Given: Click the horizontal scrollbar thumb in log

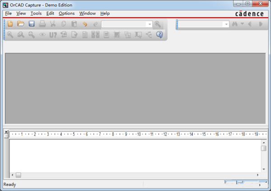Looking at the screenshot, I should click(19, 175).
